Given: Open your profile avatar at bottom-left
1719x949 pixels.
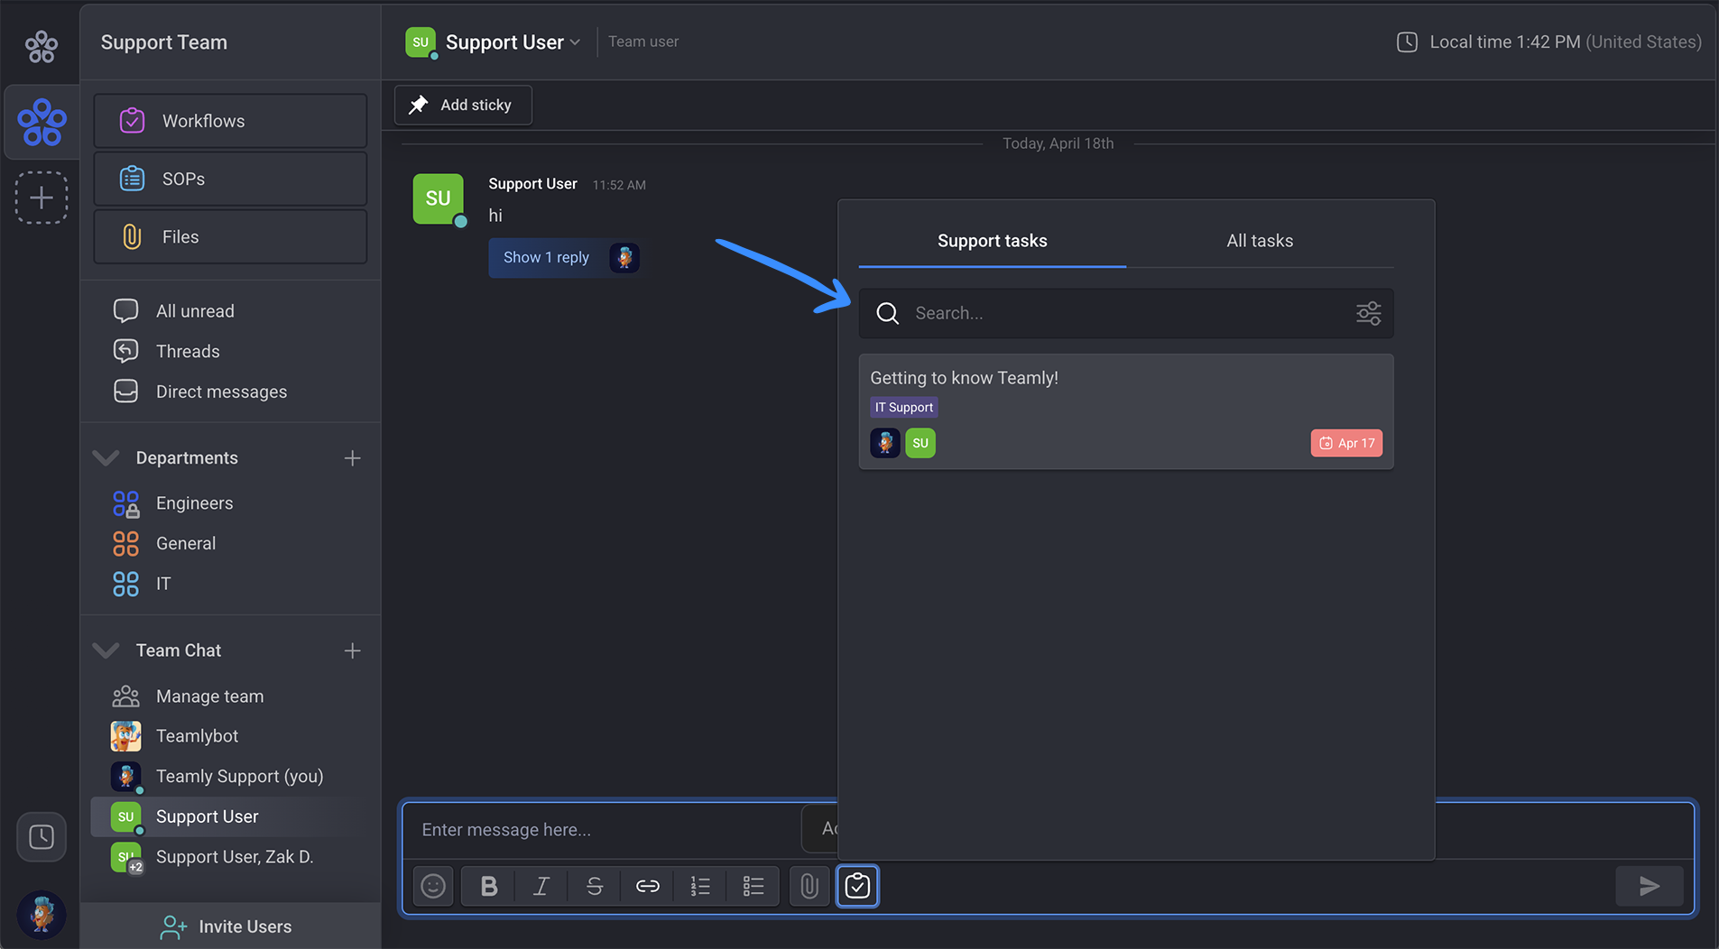Looking at the screenshot, I should coord(42,915).
